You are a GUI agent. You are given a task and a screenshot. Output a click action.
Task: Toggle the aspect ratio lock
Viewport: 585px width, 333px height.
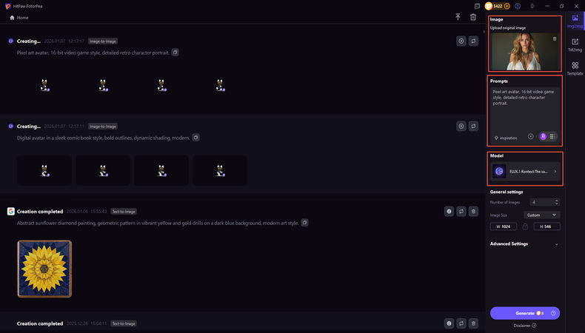525,226
